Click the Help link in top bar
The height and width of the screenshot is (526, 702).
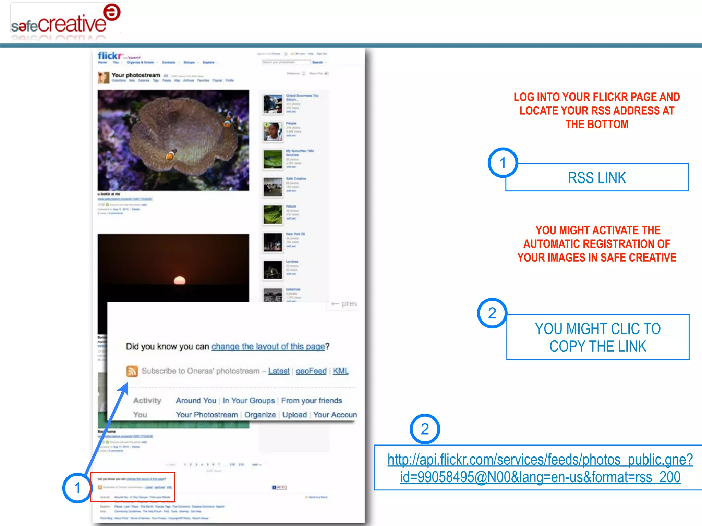(x=311, y=54)
